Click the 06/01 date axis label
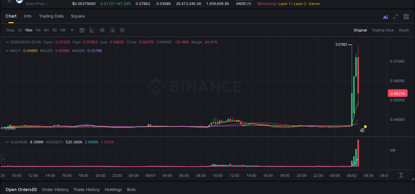The width and height of the screenshot is (415, 194). click(150, 175)
